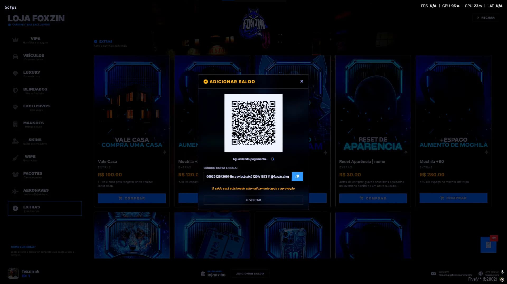
Task: Click the 'Como funciona?' text
Action: tap(23, 247)
